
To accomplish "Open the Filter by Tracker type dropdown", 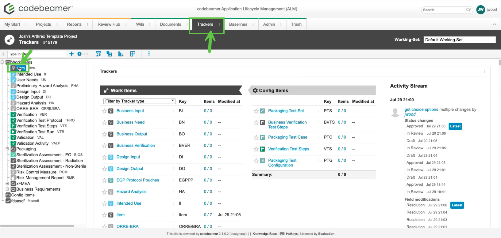I will pyautogui.click(x=139, y=101).
